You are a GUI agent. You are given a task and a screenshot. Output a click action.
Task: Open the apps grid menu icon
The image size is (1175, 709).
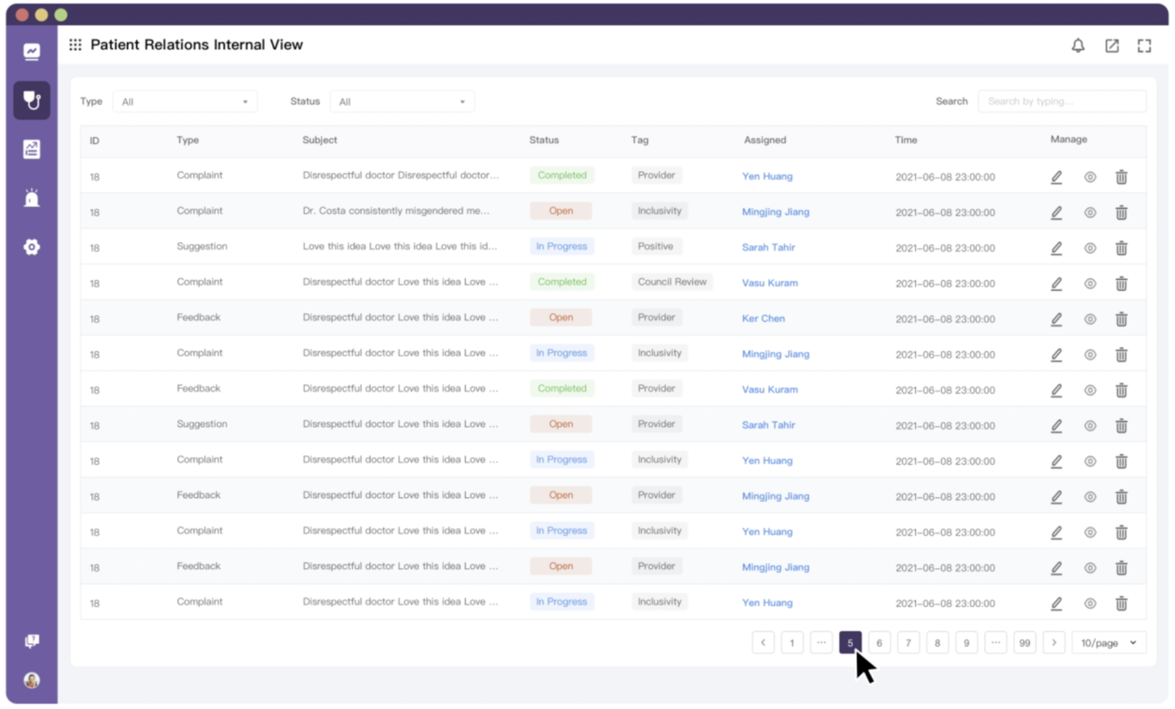click(x=75, y=45)
